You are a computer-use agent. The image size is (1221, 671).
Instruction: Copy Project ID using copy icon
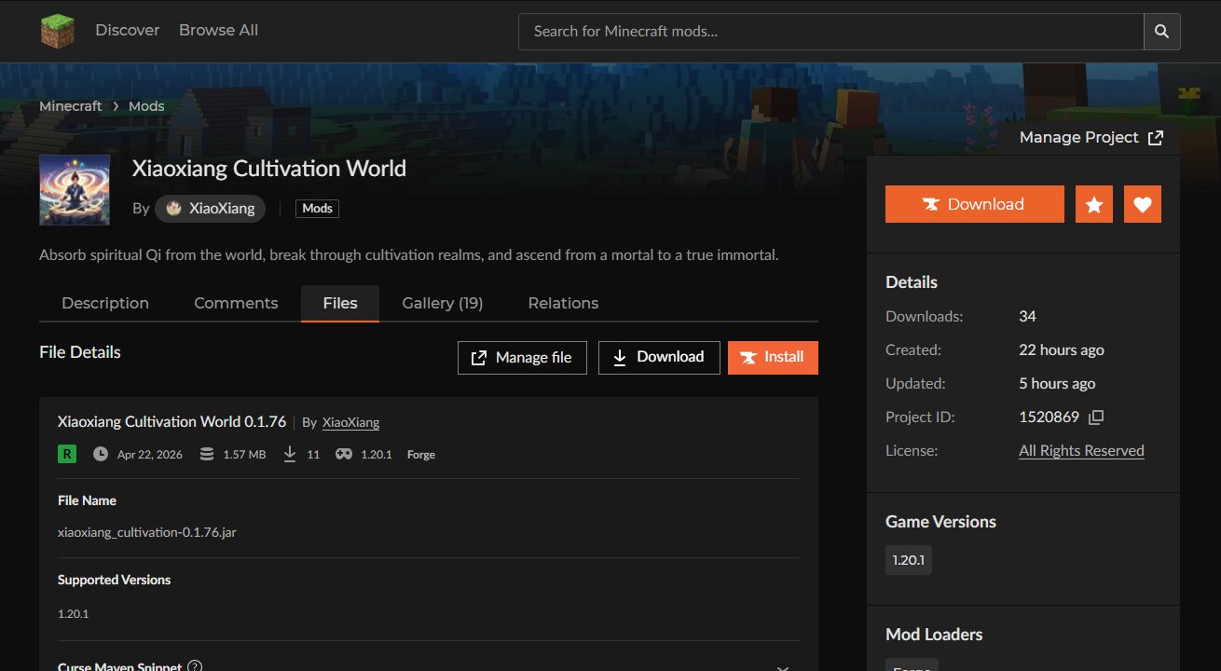click(x=1097, y=418)
